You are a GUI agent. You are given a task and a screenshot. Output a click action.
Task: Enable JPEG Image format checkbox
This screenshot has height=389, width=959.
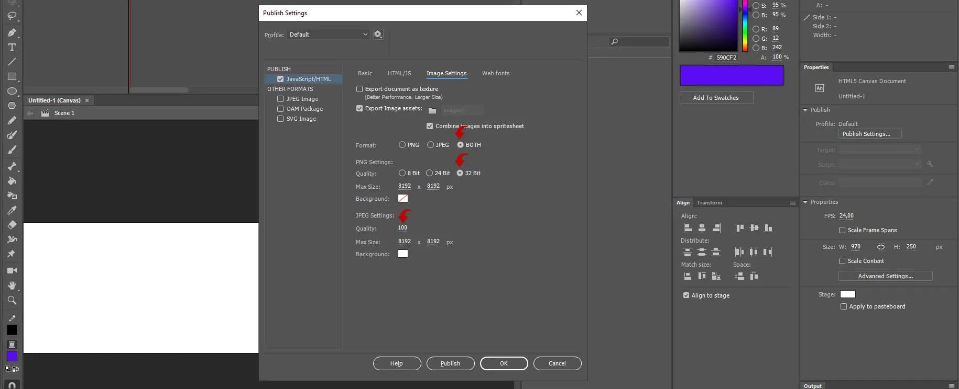[280, 99]
